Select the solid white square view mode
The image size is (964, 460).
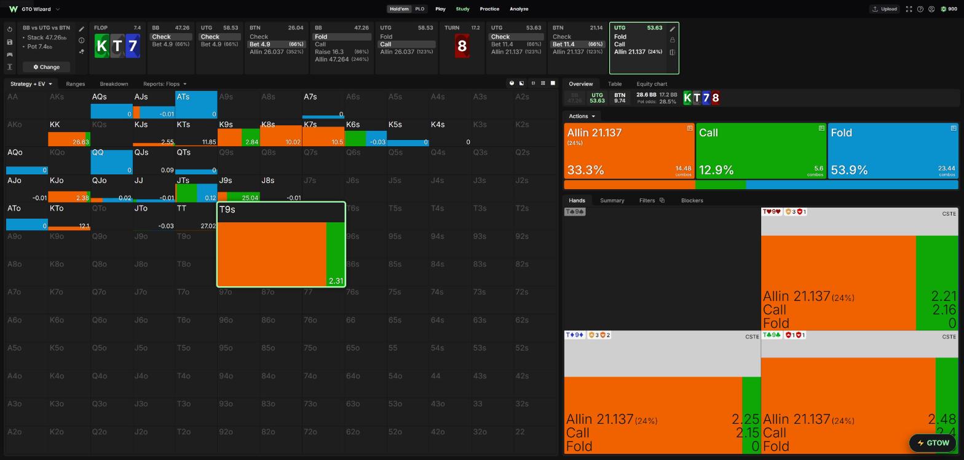click(553, 83)
